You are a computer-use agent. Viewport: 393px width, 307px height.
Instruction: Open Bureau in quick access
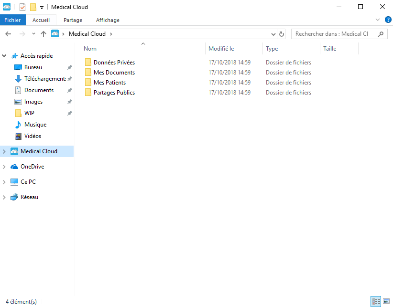(33, 67)
